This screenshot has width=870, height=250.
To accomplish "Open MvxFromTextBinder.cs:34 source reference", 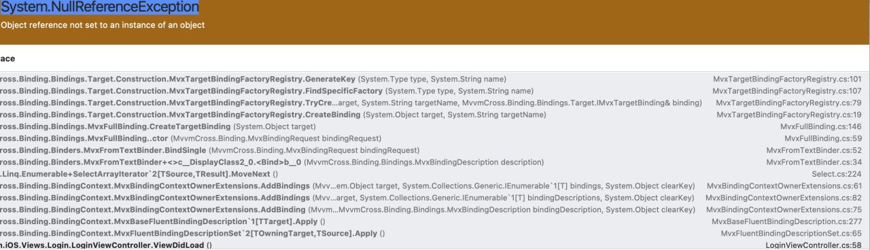I will coord(814,162).
